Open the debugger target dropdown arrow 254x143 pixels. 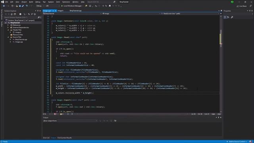point(83,6)
